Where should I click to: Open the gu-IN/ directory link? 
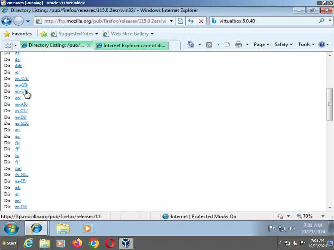click(x=21, y=207)
